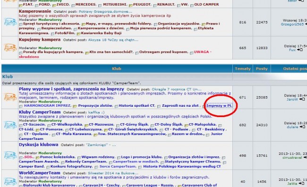Visit the WorldCamperTeam forum

tap(40, 173)
